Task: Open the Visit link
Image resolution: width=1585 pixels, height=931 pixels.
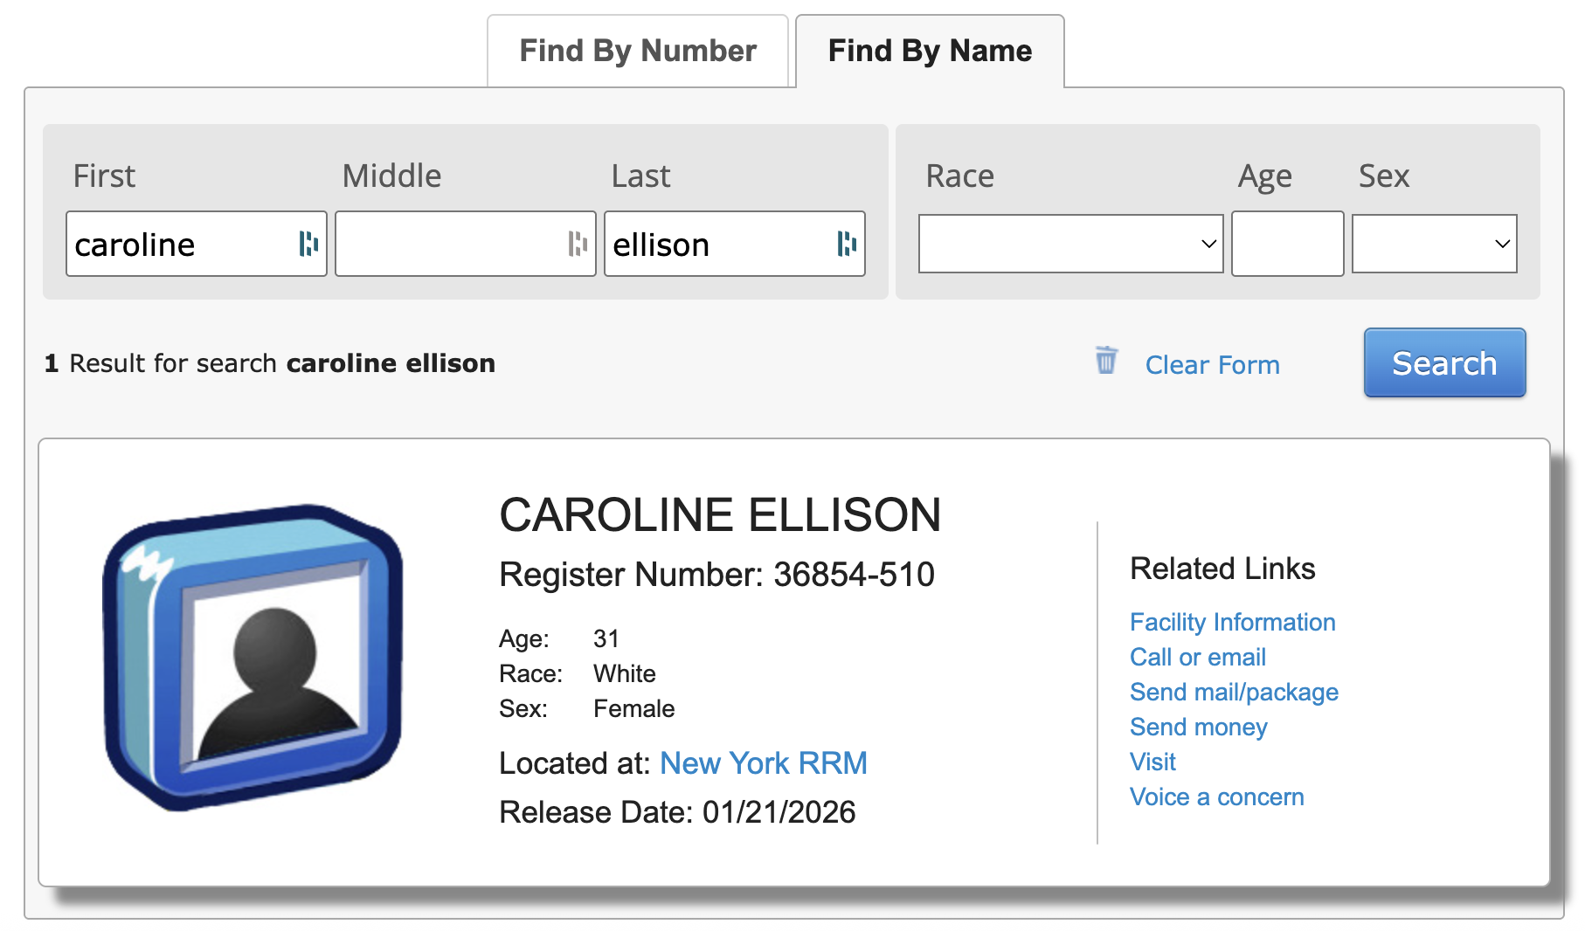Action: pyautogui.click(x=1152, y=762)
